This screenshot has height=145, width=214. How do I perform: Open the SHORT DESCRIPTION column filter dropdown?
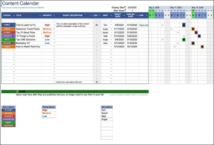pyautogui.click(x=91, y=15)
